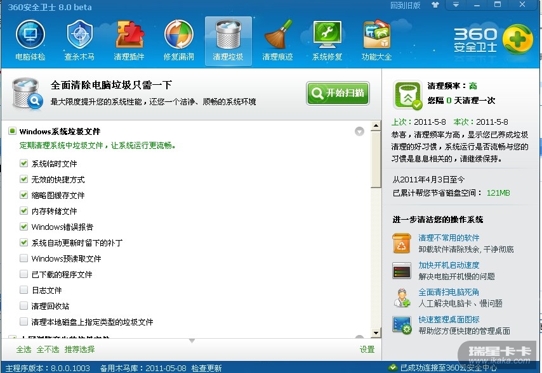Open 全面清扫电脑死角 link
This screenshot has height=373, width=542.
pyautogui.click(x=449, y=293)
